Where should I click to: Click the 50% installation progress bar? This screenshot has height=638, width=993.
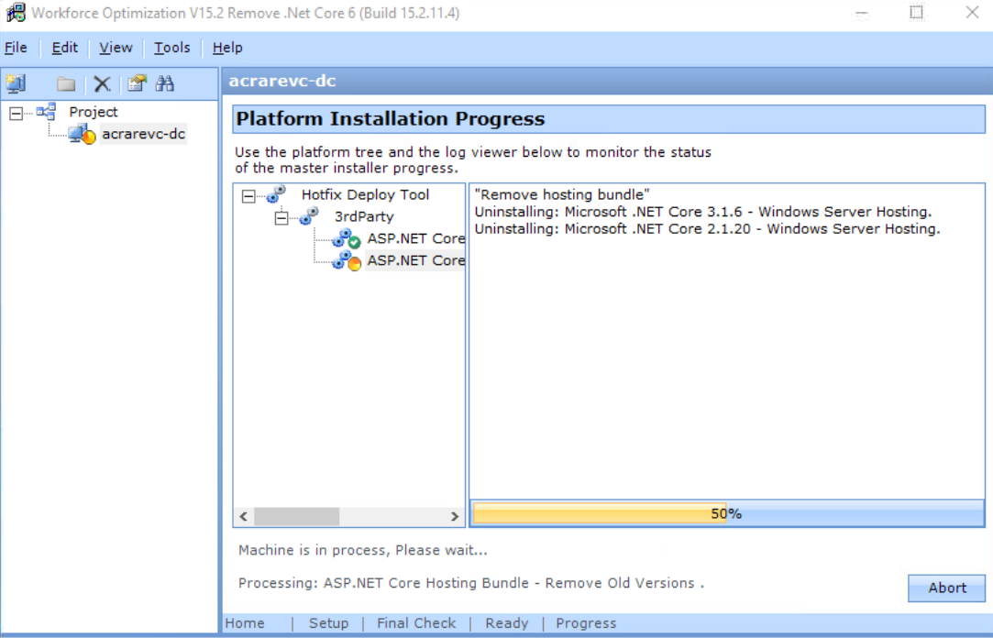click(726, 513)
